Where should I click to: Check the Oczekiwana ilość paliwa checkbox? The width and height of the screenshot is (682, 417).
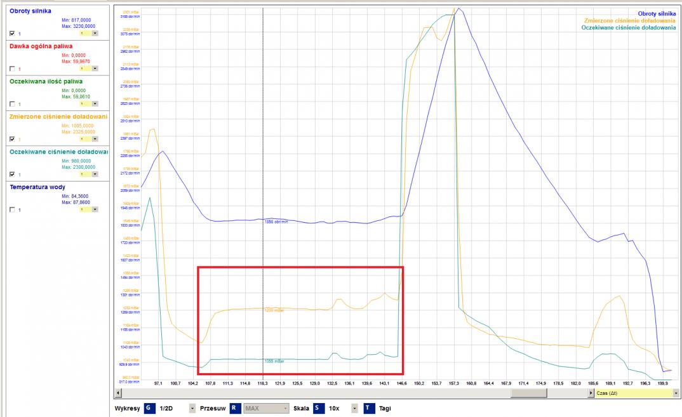click(x=13, y=104)
